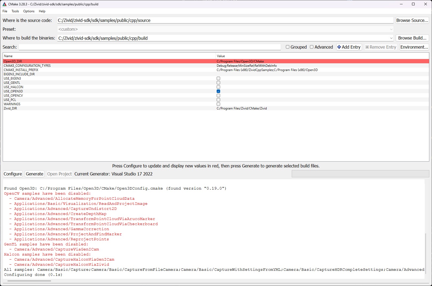This screenshot has height=286, width=432.
Task: Open the Options menu
Action: point(29,11)
